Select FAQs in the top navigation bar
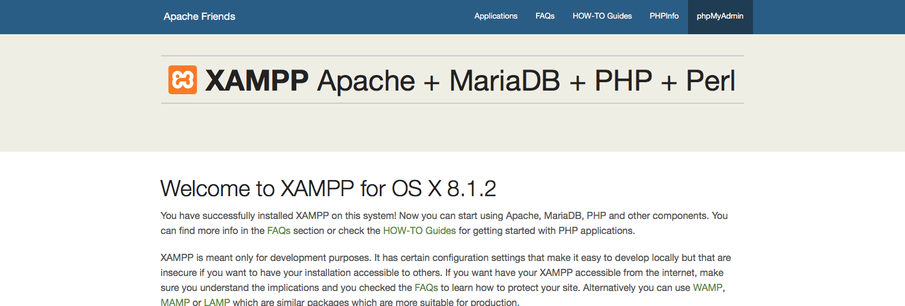The image size is (905, 306). coord(545,17)
